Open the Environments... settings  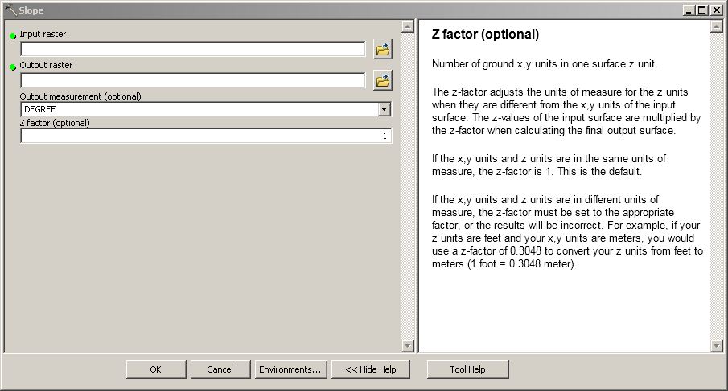click(290, 369)
